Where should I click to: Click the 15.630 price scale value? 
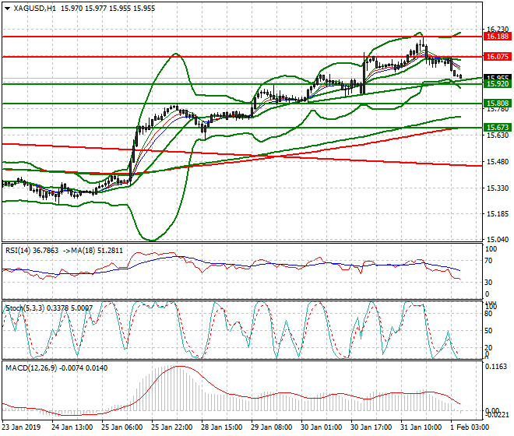pyautogui.click(x=498, y=135)
